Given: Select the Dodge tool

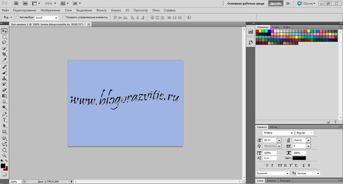Looking at the screenshot, I should click(4, 107).
